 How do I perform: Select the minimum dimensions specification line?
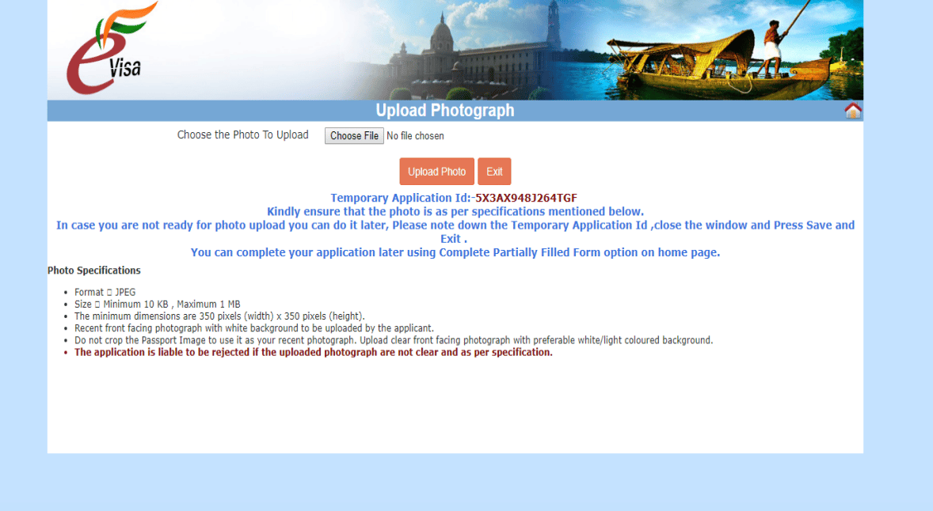(219, 316)
